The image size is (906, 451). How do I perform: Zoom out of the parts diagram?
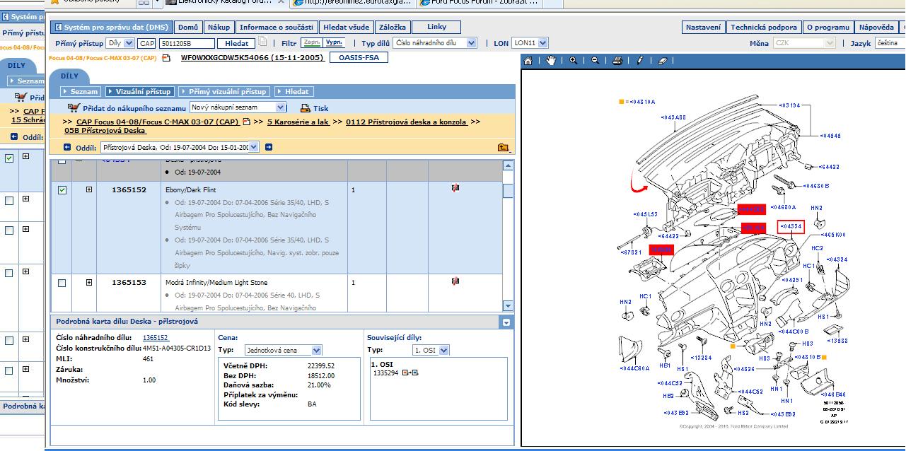tap(595, 61)
